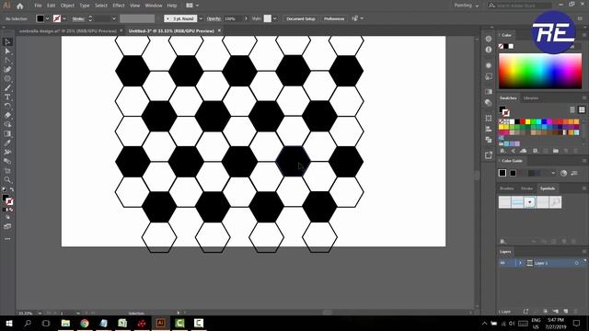The image size is (589, 331).
Task: Click the base color swatch in Color Guide
Action: pos(502,173)
